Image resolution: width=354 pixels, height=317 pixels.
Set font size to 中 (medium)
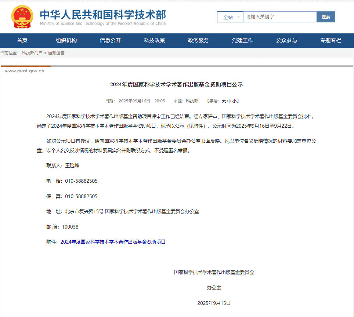tap(229, 101)
